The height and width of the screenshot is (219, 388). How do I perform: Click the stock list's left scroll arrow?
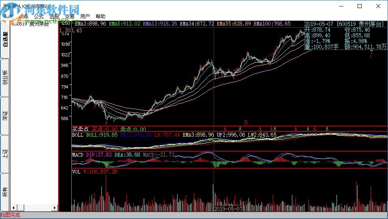click(x=14, y=208)
